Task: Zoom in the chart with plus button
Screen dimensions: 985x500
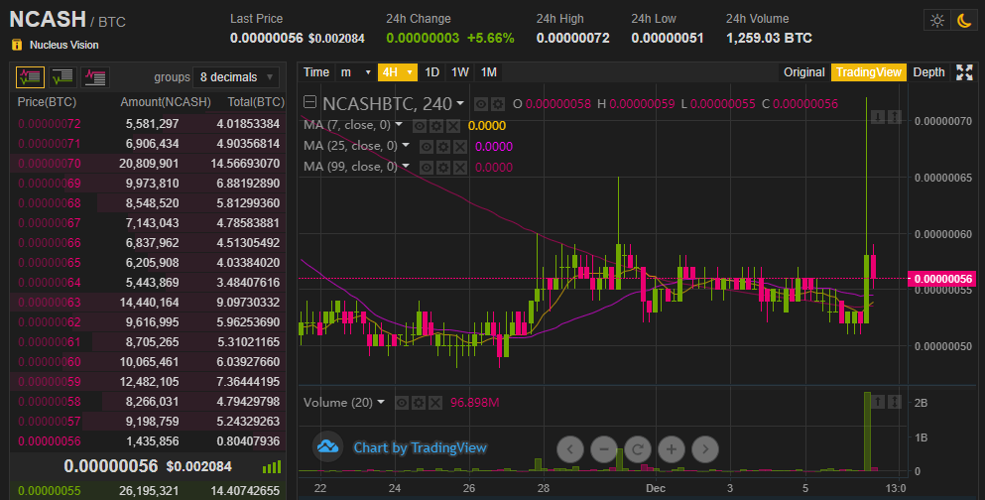Action: tap(672, 448)
